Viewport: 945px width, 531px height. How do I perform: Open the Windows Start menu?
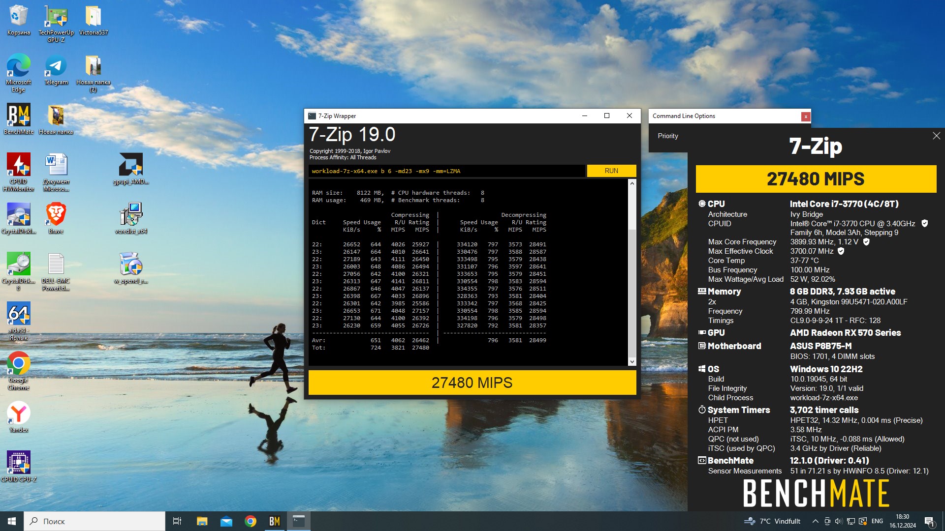[x=12, y=521]
